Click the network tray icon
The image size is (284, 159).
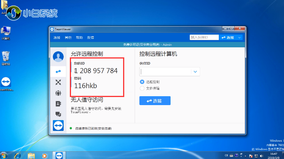256,156
